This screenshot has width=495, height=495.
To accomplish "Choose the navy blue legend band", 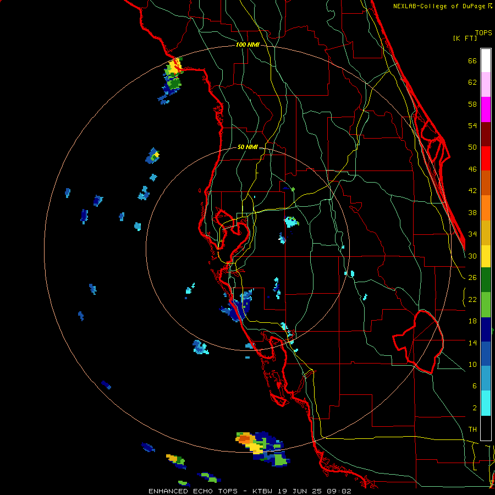I will 486,329.
